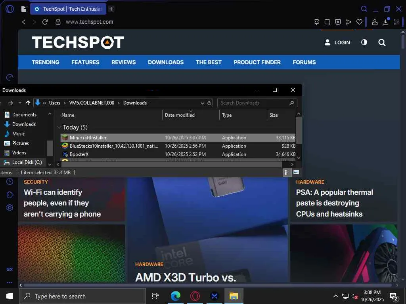Click the TechSpot logo
Screen dimensions: 406x304
[78, 42]
